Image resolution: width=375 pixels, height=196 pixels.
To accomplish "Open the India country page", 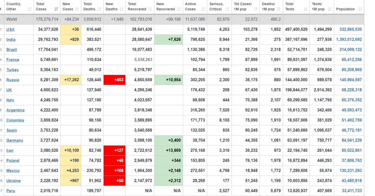I will pyautogui.click(x=11, y=39).
